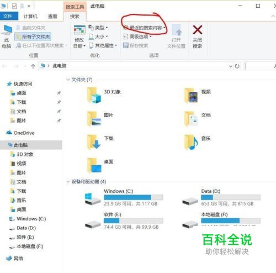Open the 最近的搜索内容 dropdown
The width and height of the screenshot is (276, 273).
144,28
